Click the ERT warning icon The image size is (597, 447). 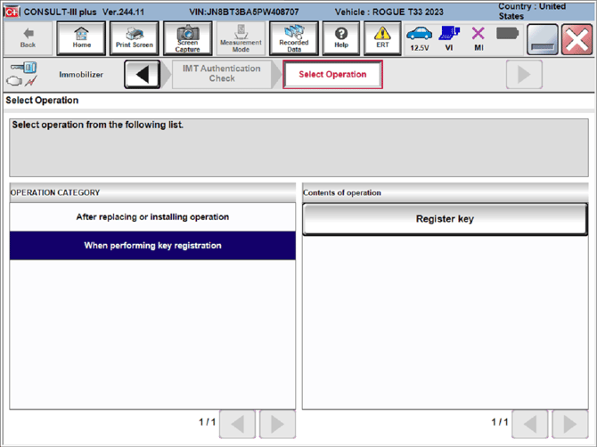pyautogui.click(x=382, y=38)
